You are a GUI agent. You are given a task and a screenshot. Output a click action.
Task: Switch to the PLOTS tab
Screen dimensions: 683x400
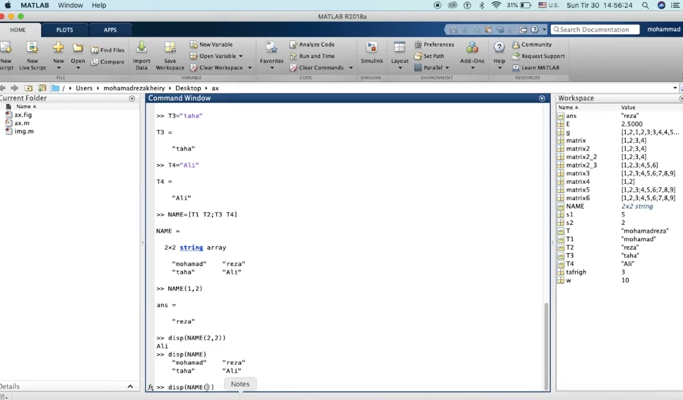[x=64, y=30]
